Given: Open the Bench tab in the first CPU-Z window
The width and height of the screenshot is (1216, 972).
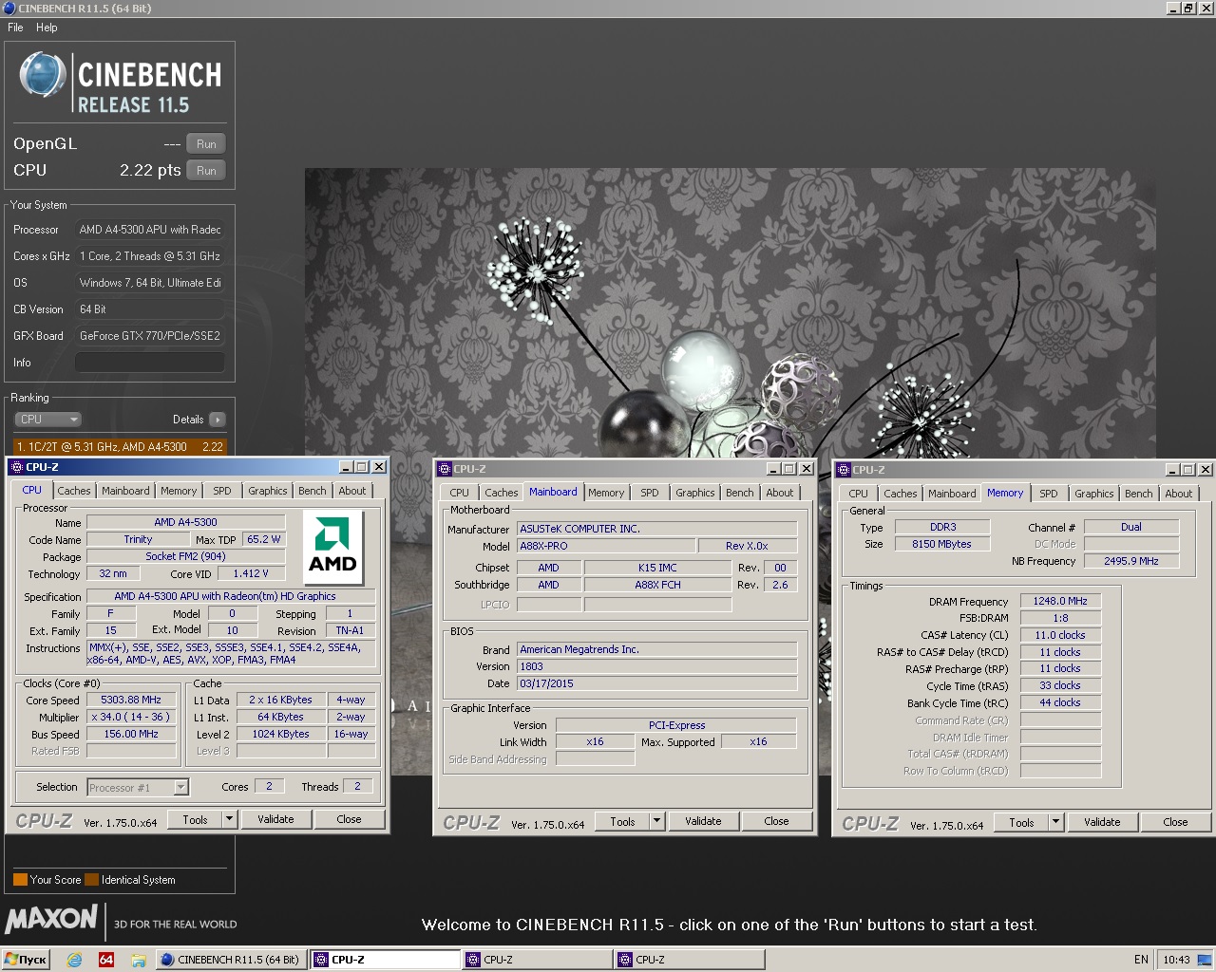Looking at the screenshot, I should (312, 491).
